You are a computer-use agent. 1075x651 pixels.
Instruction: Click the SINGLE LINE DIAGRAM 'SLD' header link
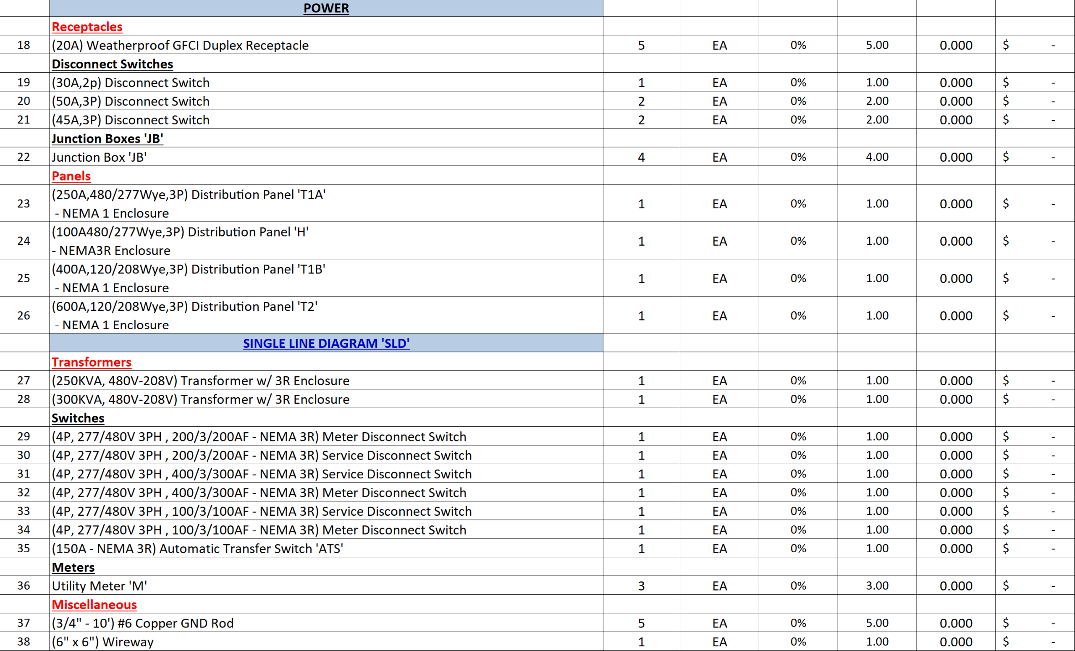click(326, 343)
